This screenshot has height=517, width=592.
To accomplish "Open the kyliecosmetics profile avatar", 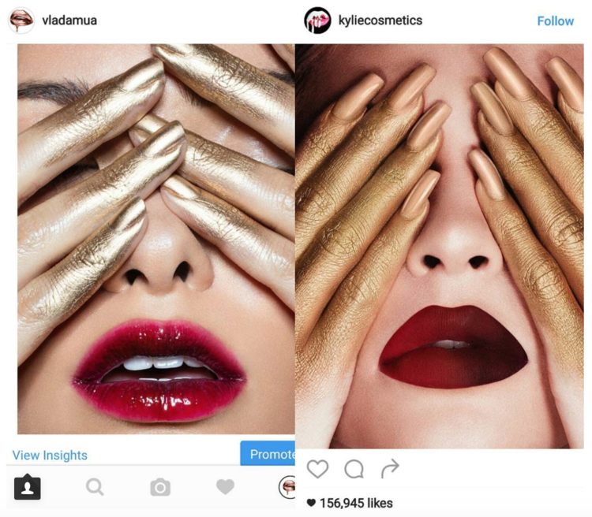I will pyautogui.click(x=317, y=20).
